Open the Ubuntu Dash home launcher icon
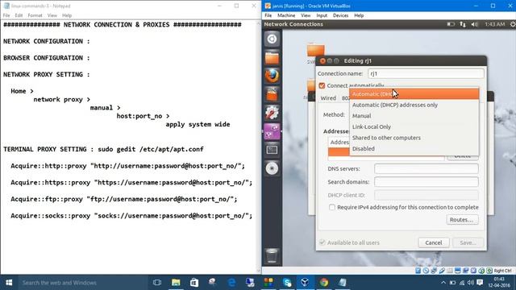516x290 pixels. [x=272, y=39]
